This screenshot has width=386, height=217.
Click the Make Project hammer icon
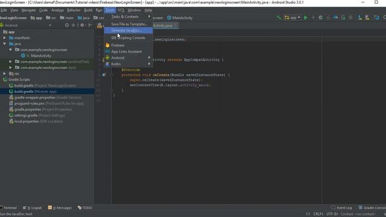pyautogui.click(x=279, y=17)
